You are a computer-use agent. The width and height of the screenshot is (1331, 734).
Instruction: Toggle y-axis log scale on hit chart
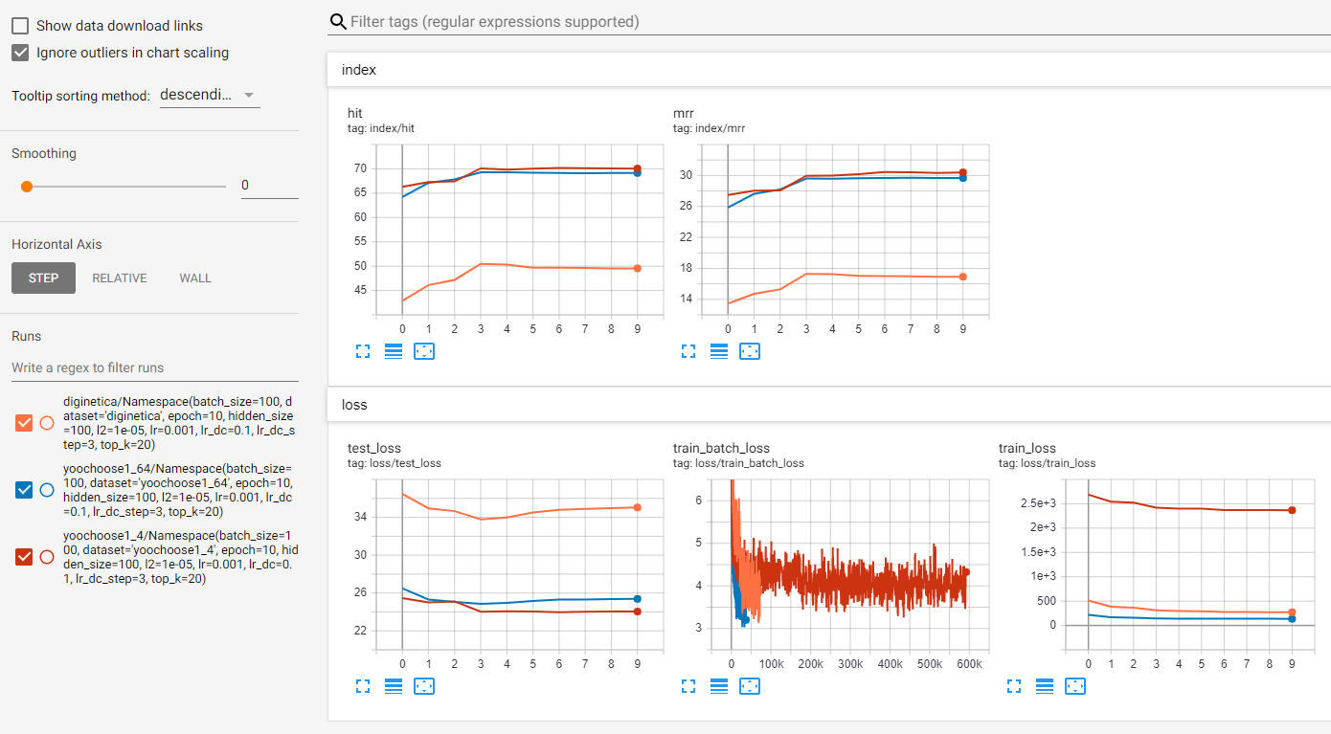[x=393, y=351]
